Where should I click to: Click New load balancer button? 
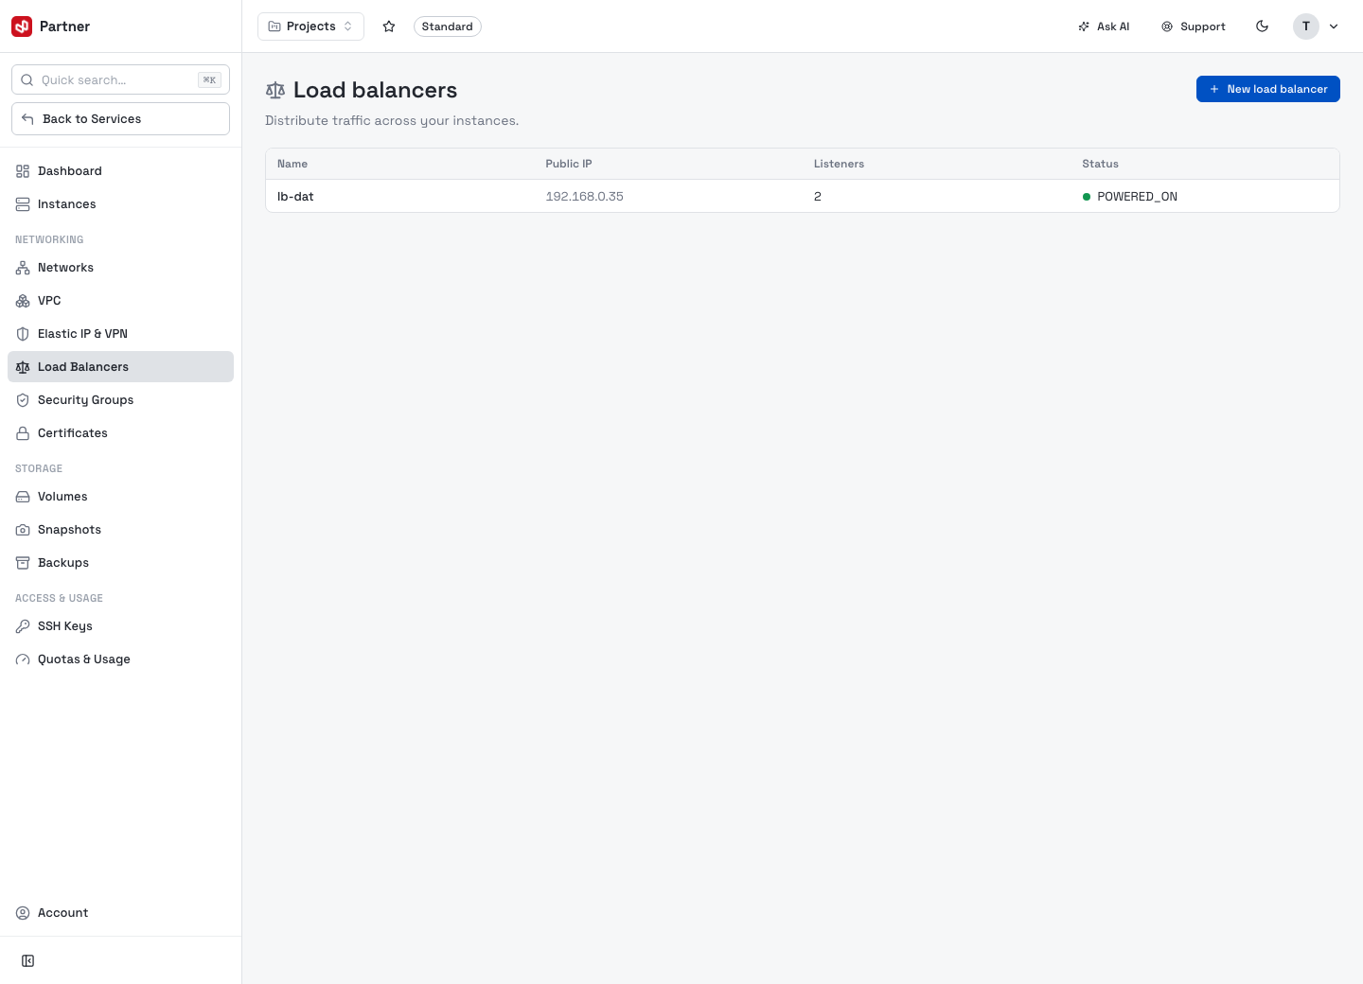tap(1267, 89)
